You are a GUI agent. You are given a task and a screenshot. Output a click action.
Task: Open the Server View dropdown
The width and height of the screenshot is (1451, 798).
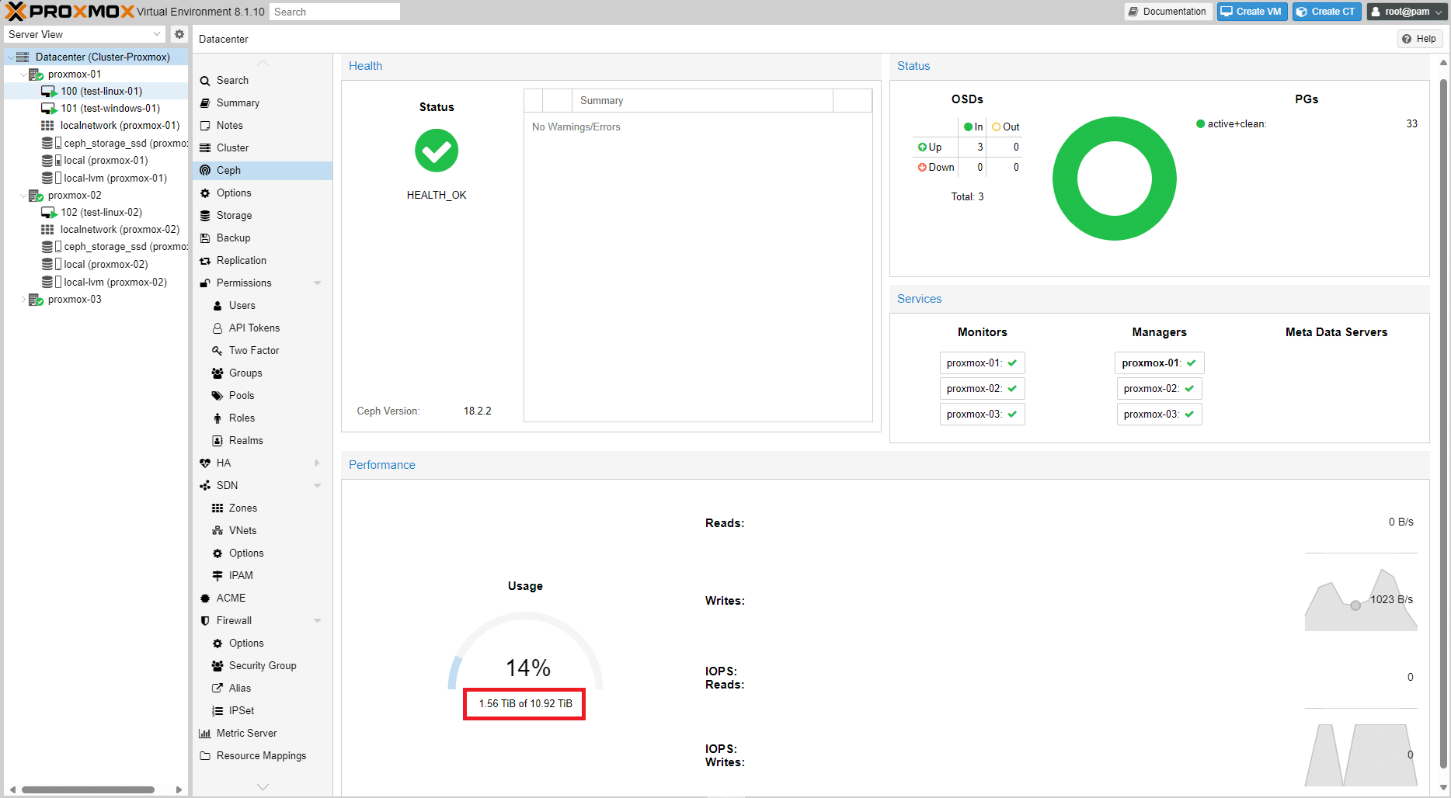pyautogui.click(x=157, y=34)
